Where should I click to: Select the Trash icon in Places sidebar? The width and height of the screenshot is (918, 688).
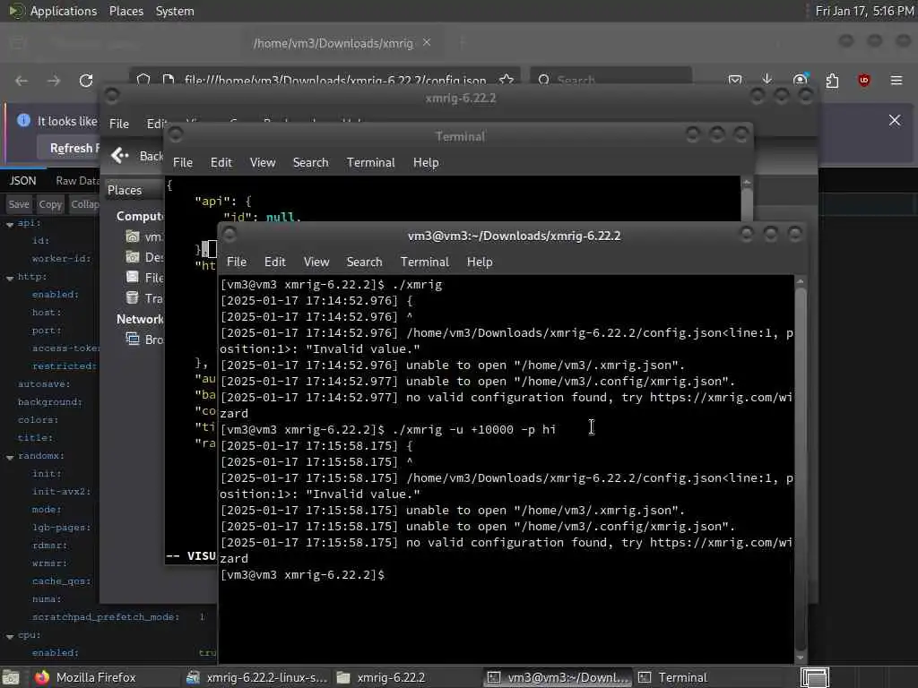coord(133,297)
